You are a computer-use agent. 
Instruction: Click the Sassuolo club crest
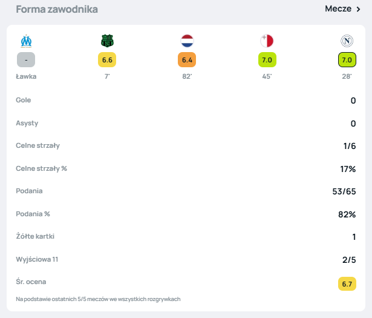coord(107,41)
